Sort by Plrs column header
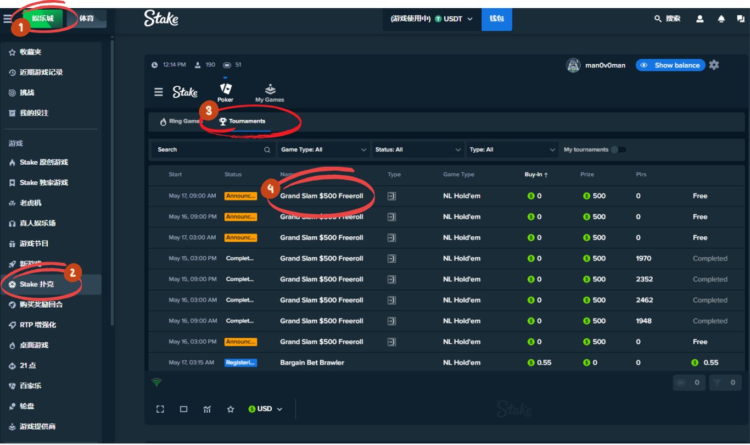 coord(641,175)
